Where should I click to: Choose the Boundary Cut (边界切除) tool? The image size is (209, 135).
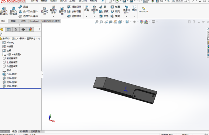74,16
